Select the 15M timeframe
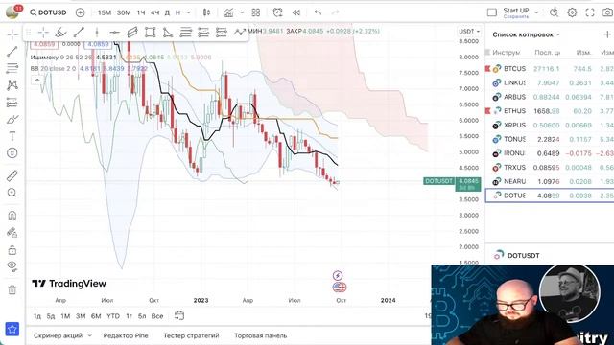 (x=105, y=12)
